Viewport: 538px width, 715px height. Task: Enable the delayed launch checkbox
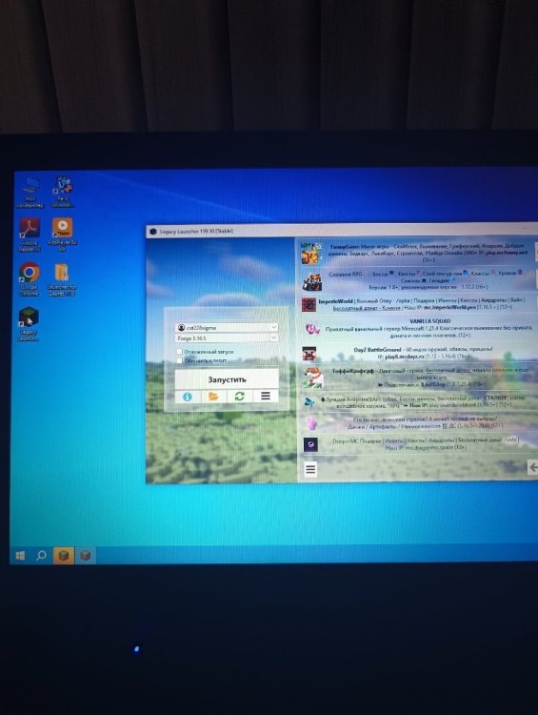click(179, 352)
